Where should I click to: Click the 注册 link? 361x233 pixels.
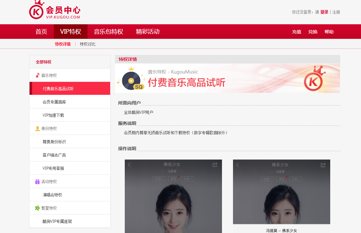336,12
